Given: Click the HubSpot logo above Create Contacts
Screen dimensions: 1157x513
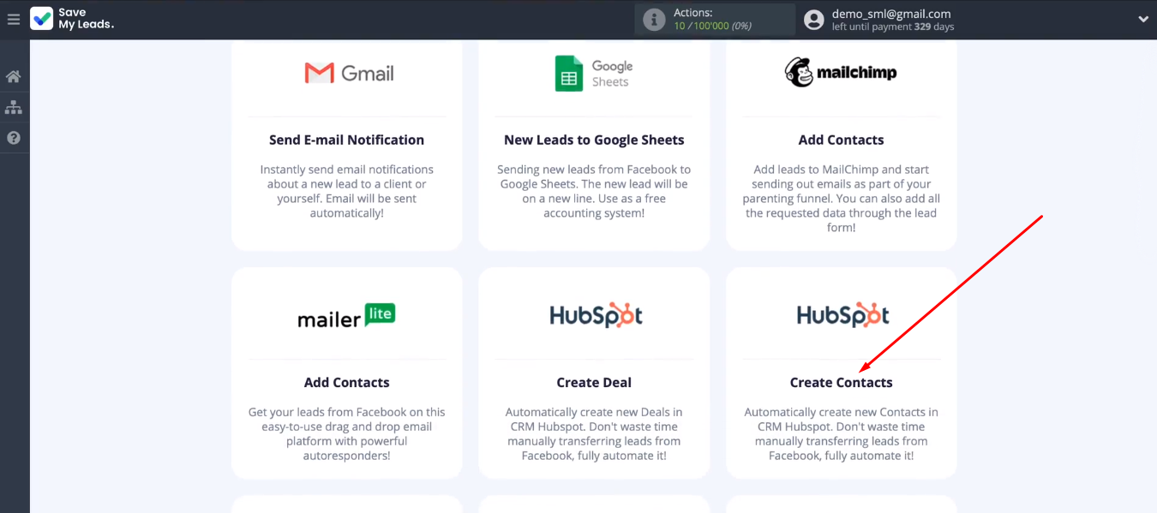Looking at the screenshot, I should (842, 315).
